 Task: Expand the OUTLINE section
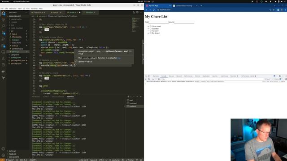[13, 151]
